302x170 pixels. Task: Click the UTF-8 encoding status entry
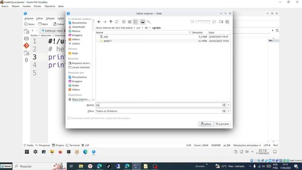[x=267, y=145]
